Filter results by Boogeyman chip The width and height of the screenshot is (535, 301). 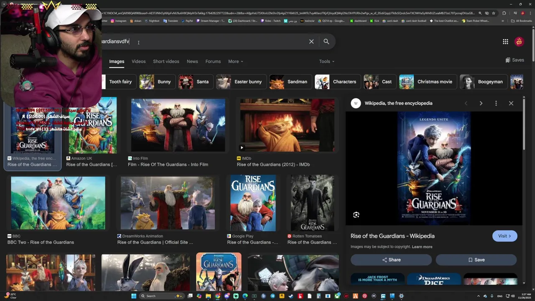click(x=483, y=82)
